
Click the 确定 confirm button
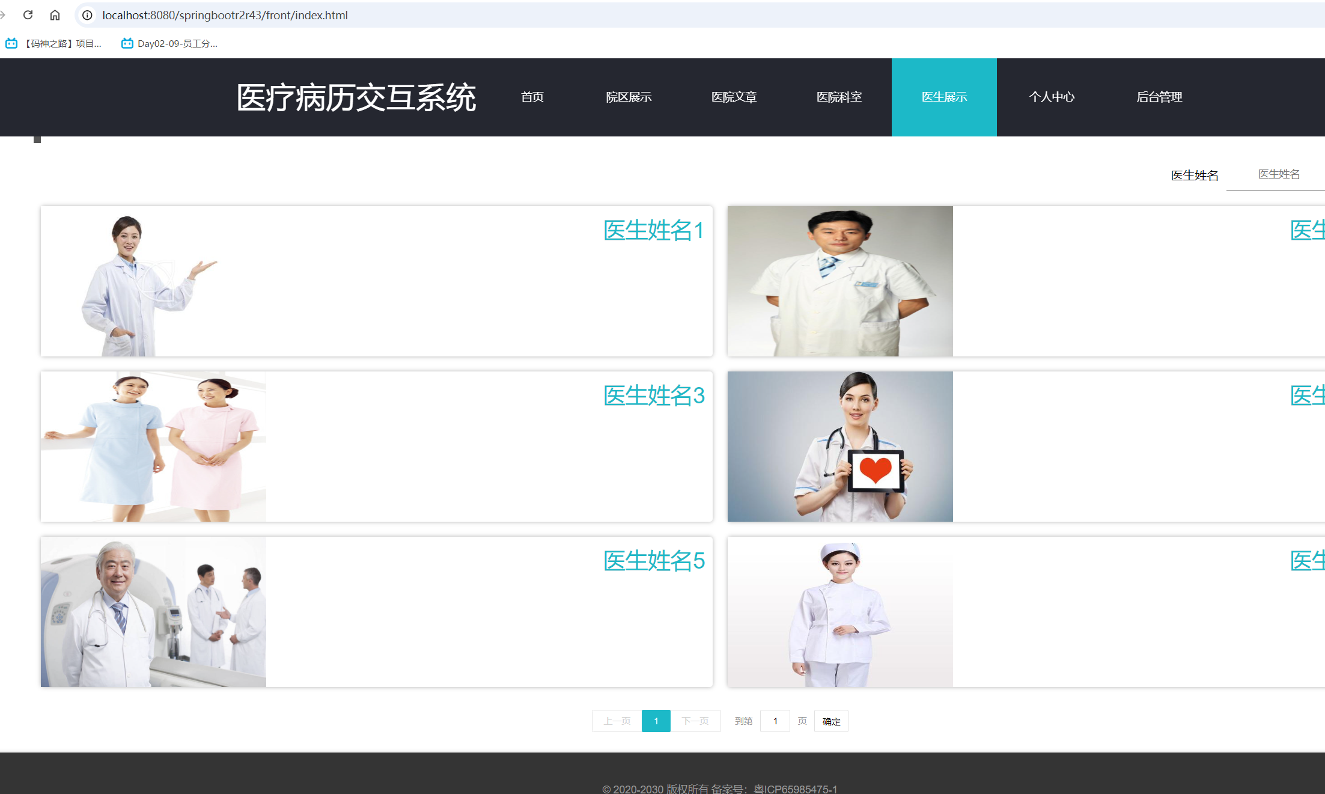point(831,721)
